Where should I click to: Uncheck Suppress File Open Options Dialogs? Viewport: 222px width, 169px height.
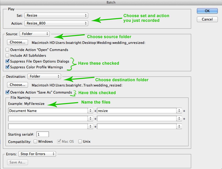pyautogui.click(x=7, y=61)
